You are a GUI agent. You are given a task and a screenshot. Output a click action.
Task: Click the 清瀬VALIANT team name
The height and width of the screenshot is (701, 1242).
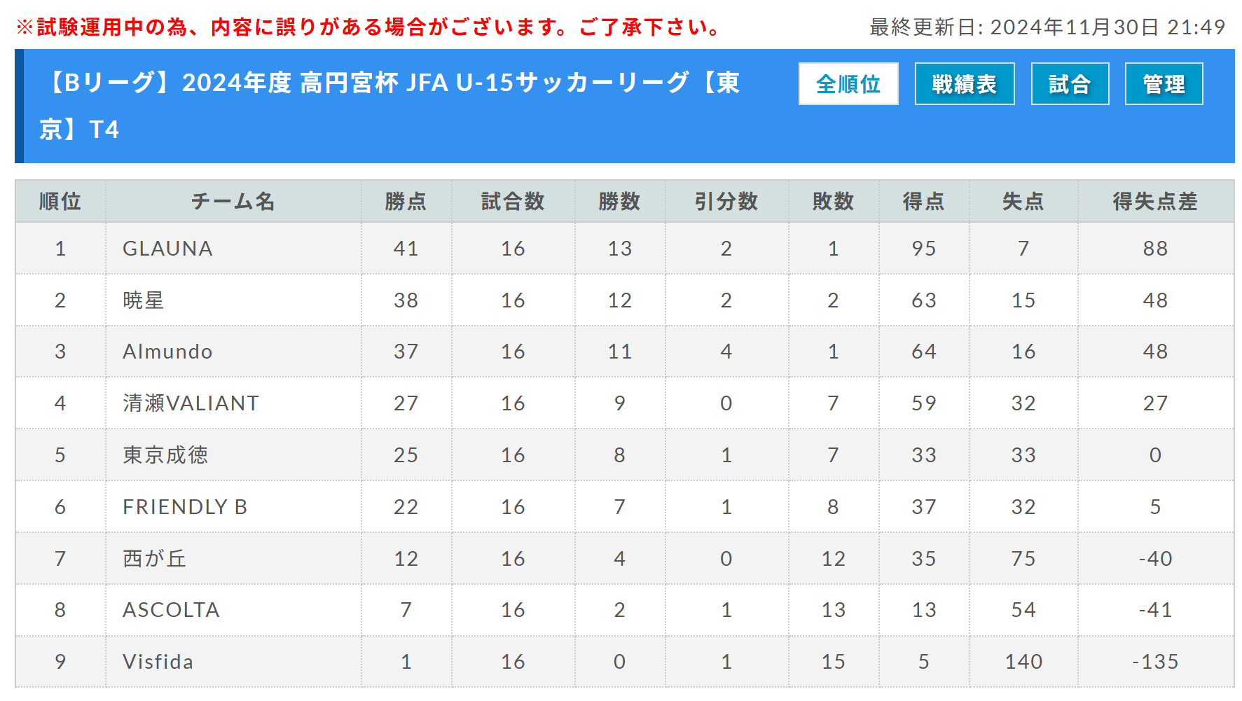click(191, 403)
